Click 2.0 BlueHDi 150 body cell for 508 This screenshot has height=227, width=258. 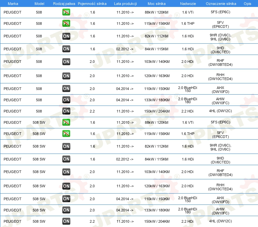coord(188,89)
